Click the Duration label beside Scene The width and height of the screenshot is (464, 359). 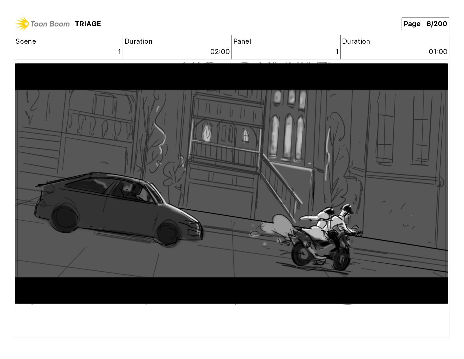click(138, 41)
